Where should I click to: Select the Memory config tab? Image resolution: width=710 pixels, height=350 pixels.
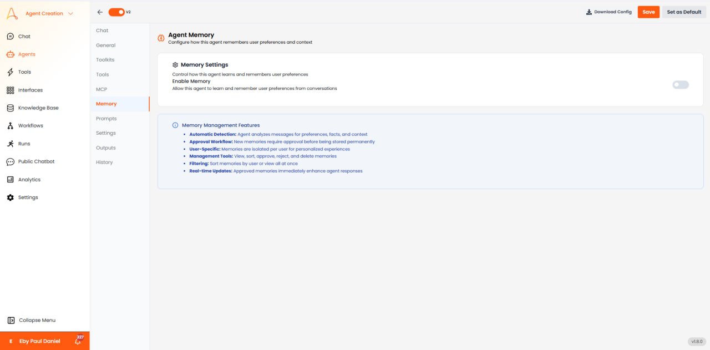click(x=120, y=104)
